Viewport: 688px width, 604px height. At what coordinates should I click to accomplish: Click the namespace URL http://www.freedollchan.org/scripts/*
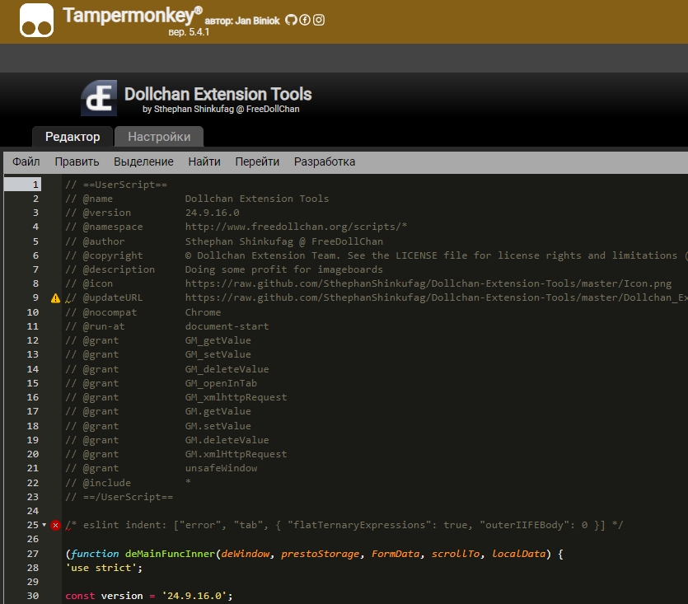tap(296, 227)
